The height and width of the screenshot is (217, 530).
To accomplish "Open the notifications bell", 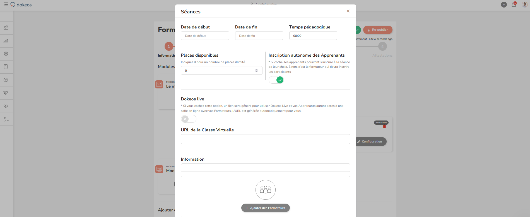I will coord(514,5).
